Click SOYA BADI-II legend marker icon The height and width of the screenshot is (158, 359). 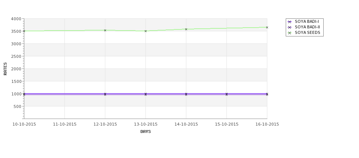click(x=289, y=27)
